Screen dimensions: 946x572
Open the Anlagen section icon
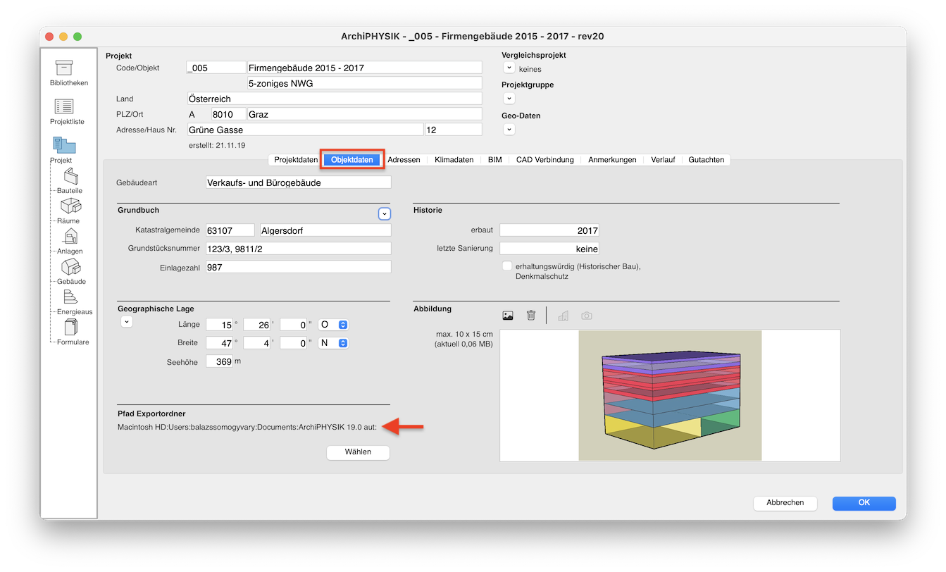pos(70,237)
